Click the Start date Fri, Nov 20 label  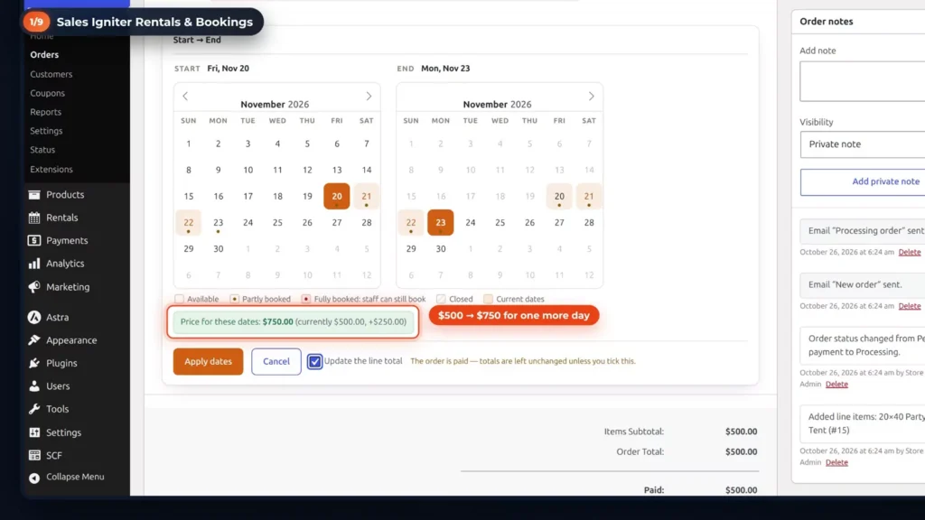point(229,69)
